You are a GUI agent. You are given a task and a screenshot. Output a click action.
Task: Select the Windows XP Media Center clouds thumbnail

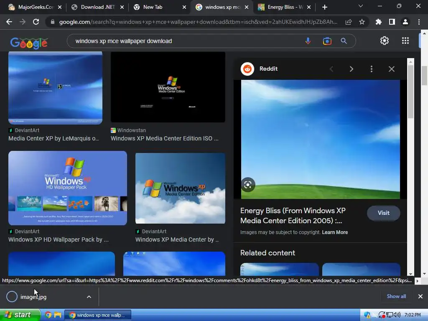[180, 189]
